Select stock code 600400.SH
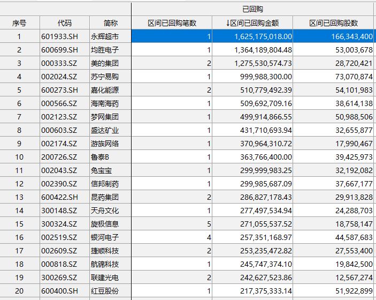The image size is (376, 300). coord(60,291)
